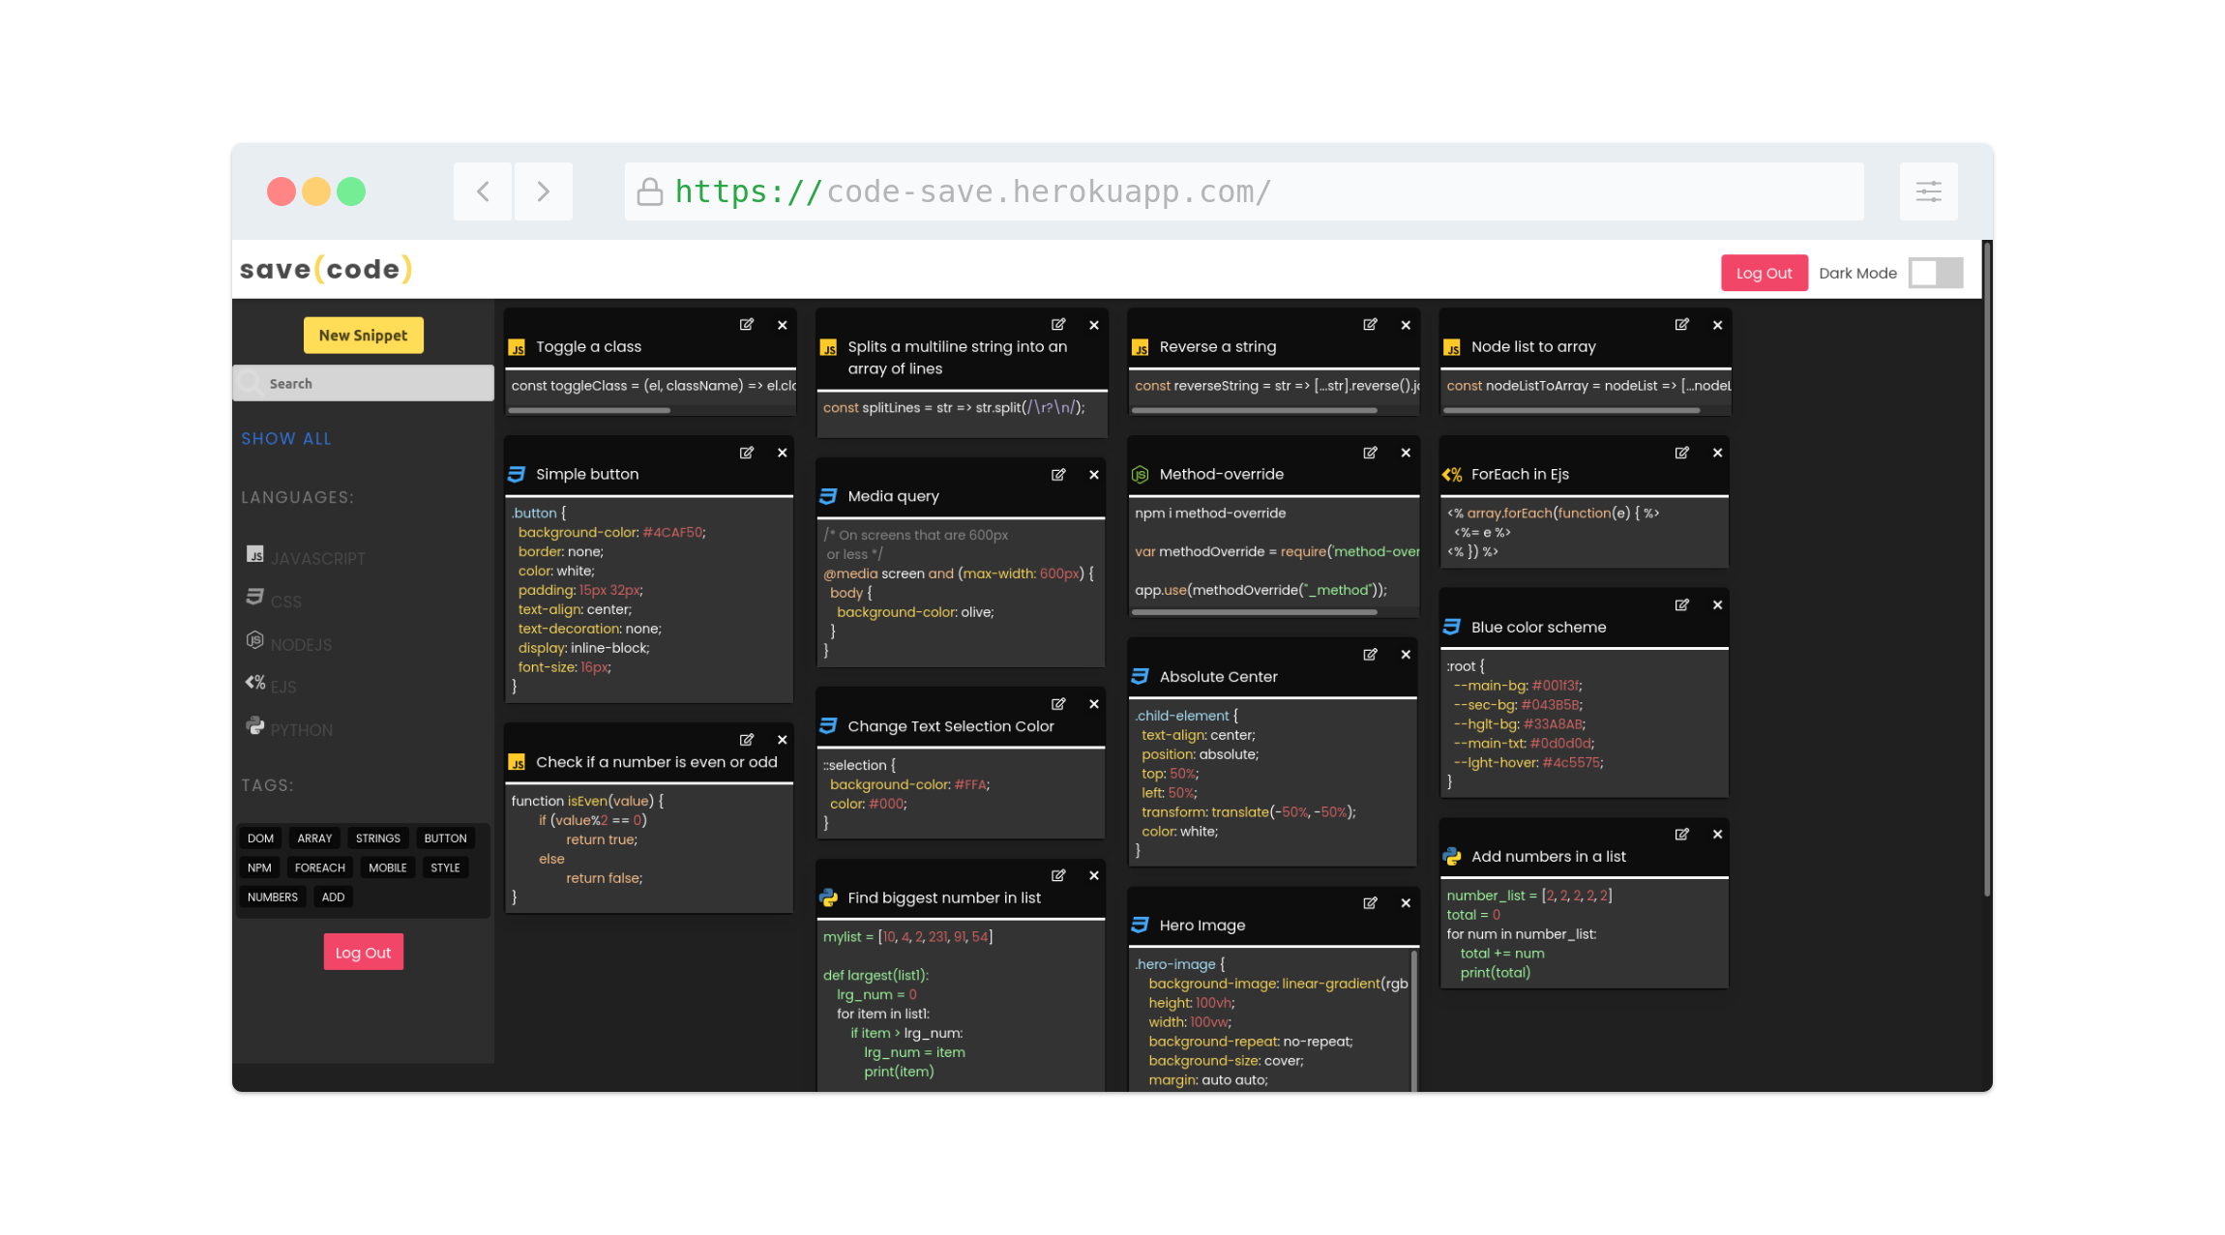Screen dimensions: 2225x1235
Task: Focus the Search input field
Action: (x=364, y=383)
